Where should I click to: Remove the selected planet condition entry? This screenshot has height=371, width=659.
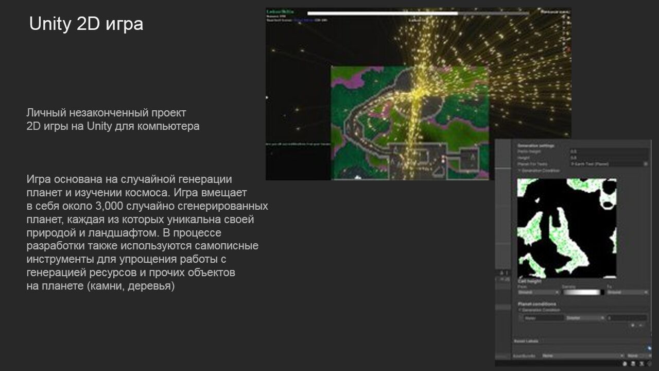click(x=640, y=325)
